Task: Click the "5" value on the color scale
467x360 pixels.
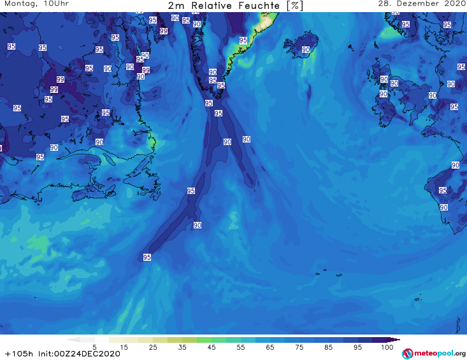Action: (94, 347)
